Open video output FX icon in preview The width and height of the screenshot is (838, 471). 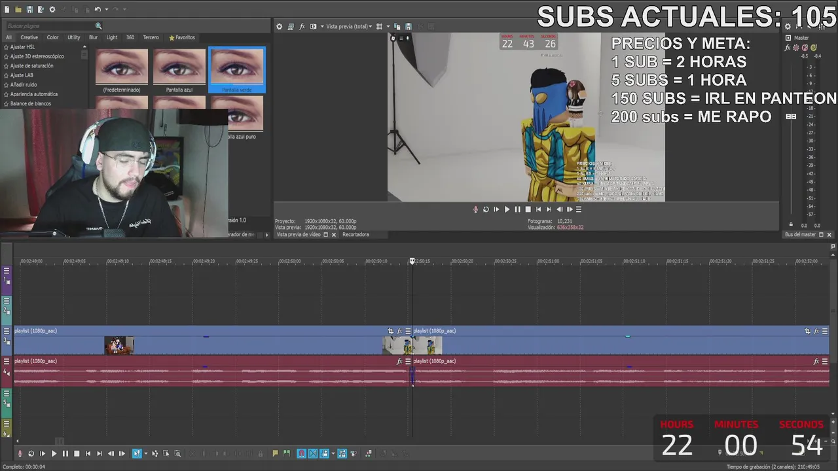[302, 26]
